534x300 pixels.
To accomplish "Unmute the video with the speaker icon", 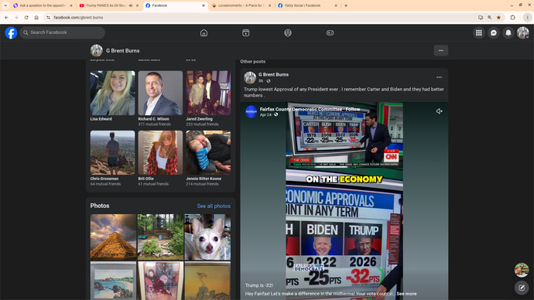I will pos(440,111).
